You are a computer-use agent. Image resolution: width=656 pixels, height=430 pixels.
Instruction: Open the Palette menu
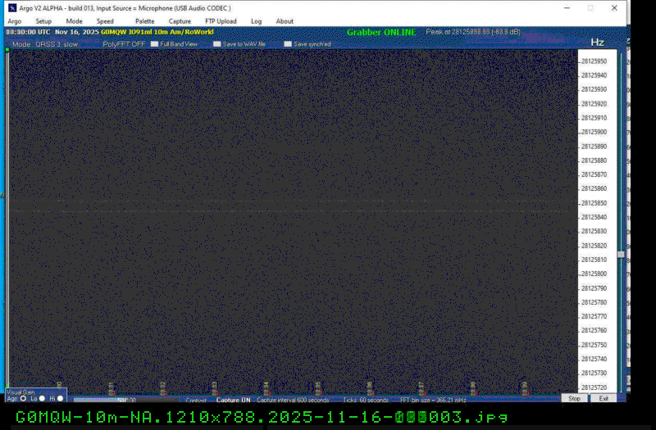pyautogui.click(x=145, y=21)
